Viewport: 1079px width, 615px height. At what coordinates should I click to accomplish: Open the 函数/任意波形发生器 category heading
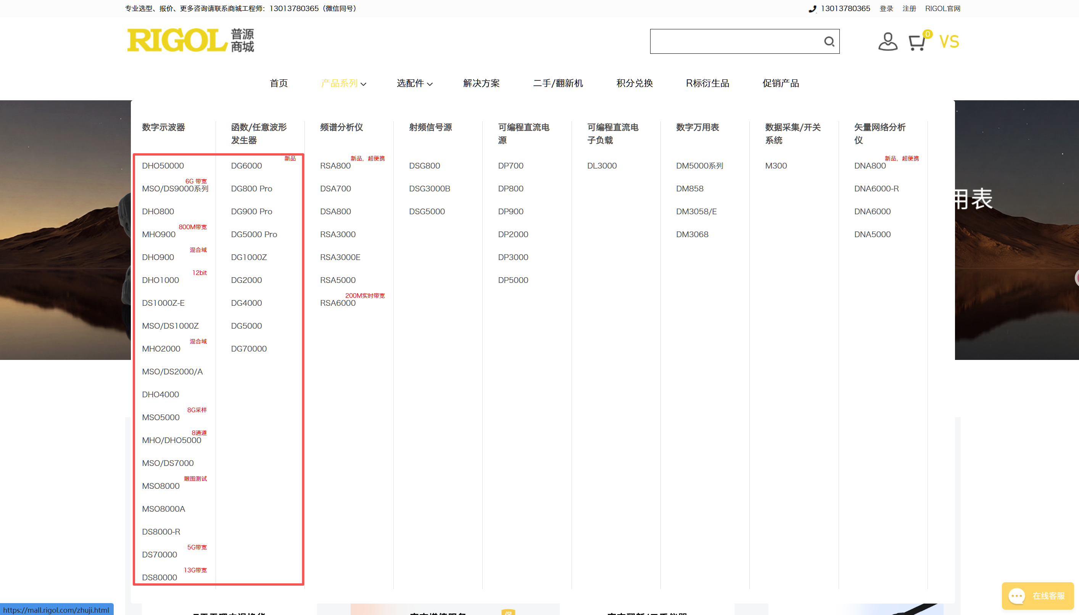259,133
